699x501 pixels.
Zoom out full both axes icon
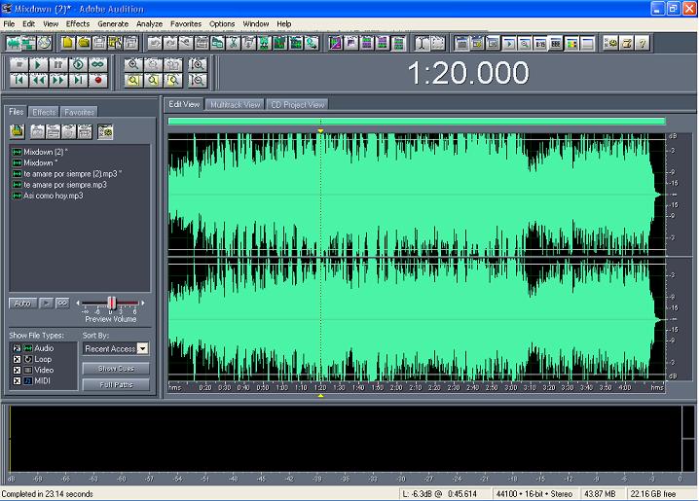click(173, 64)
